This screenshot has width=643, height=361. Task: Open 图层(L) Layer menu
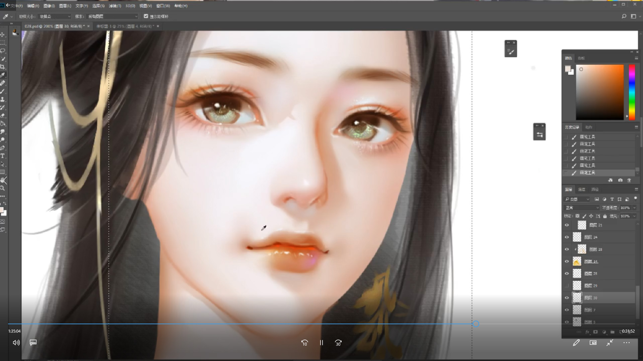coord(65,6)
